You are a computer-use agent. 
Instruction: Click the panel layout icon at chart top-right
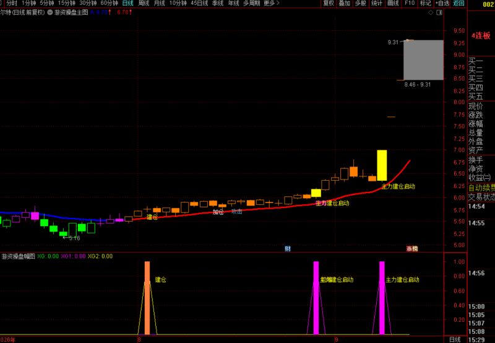pos(439,12)
